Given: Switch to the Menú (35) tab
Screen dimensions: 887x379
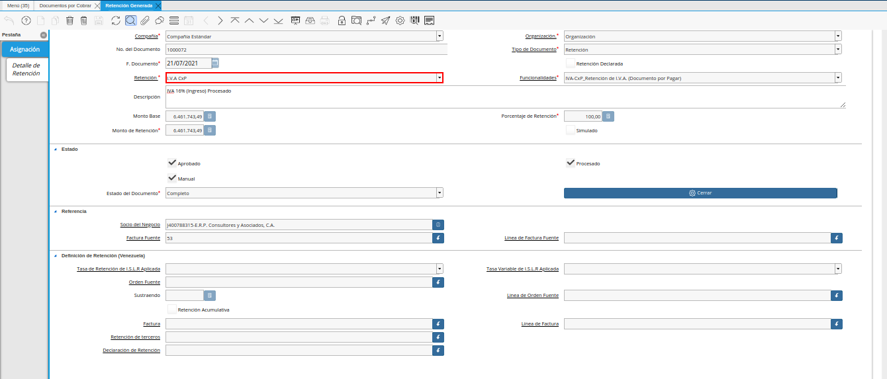Looking at the screenshot, I should click(x=18, y=5).
